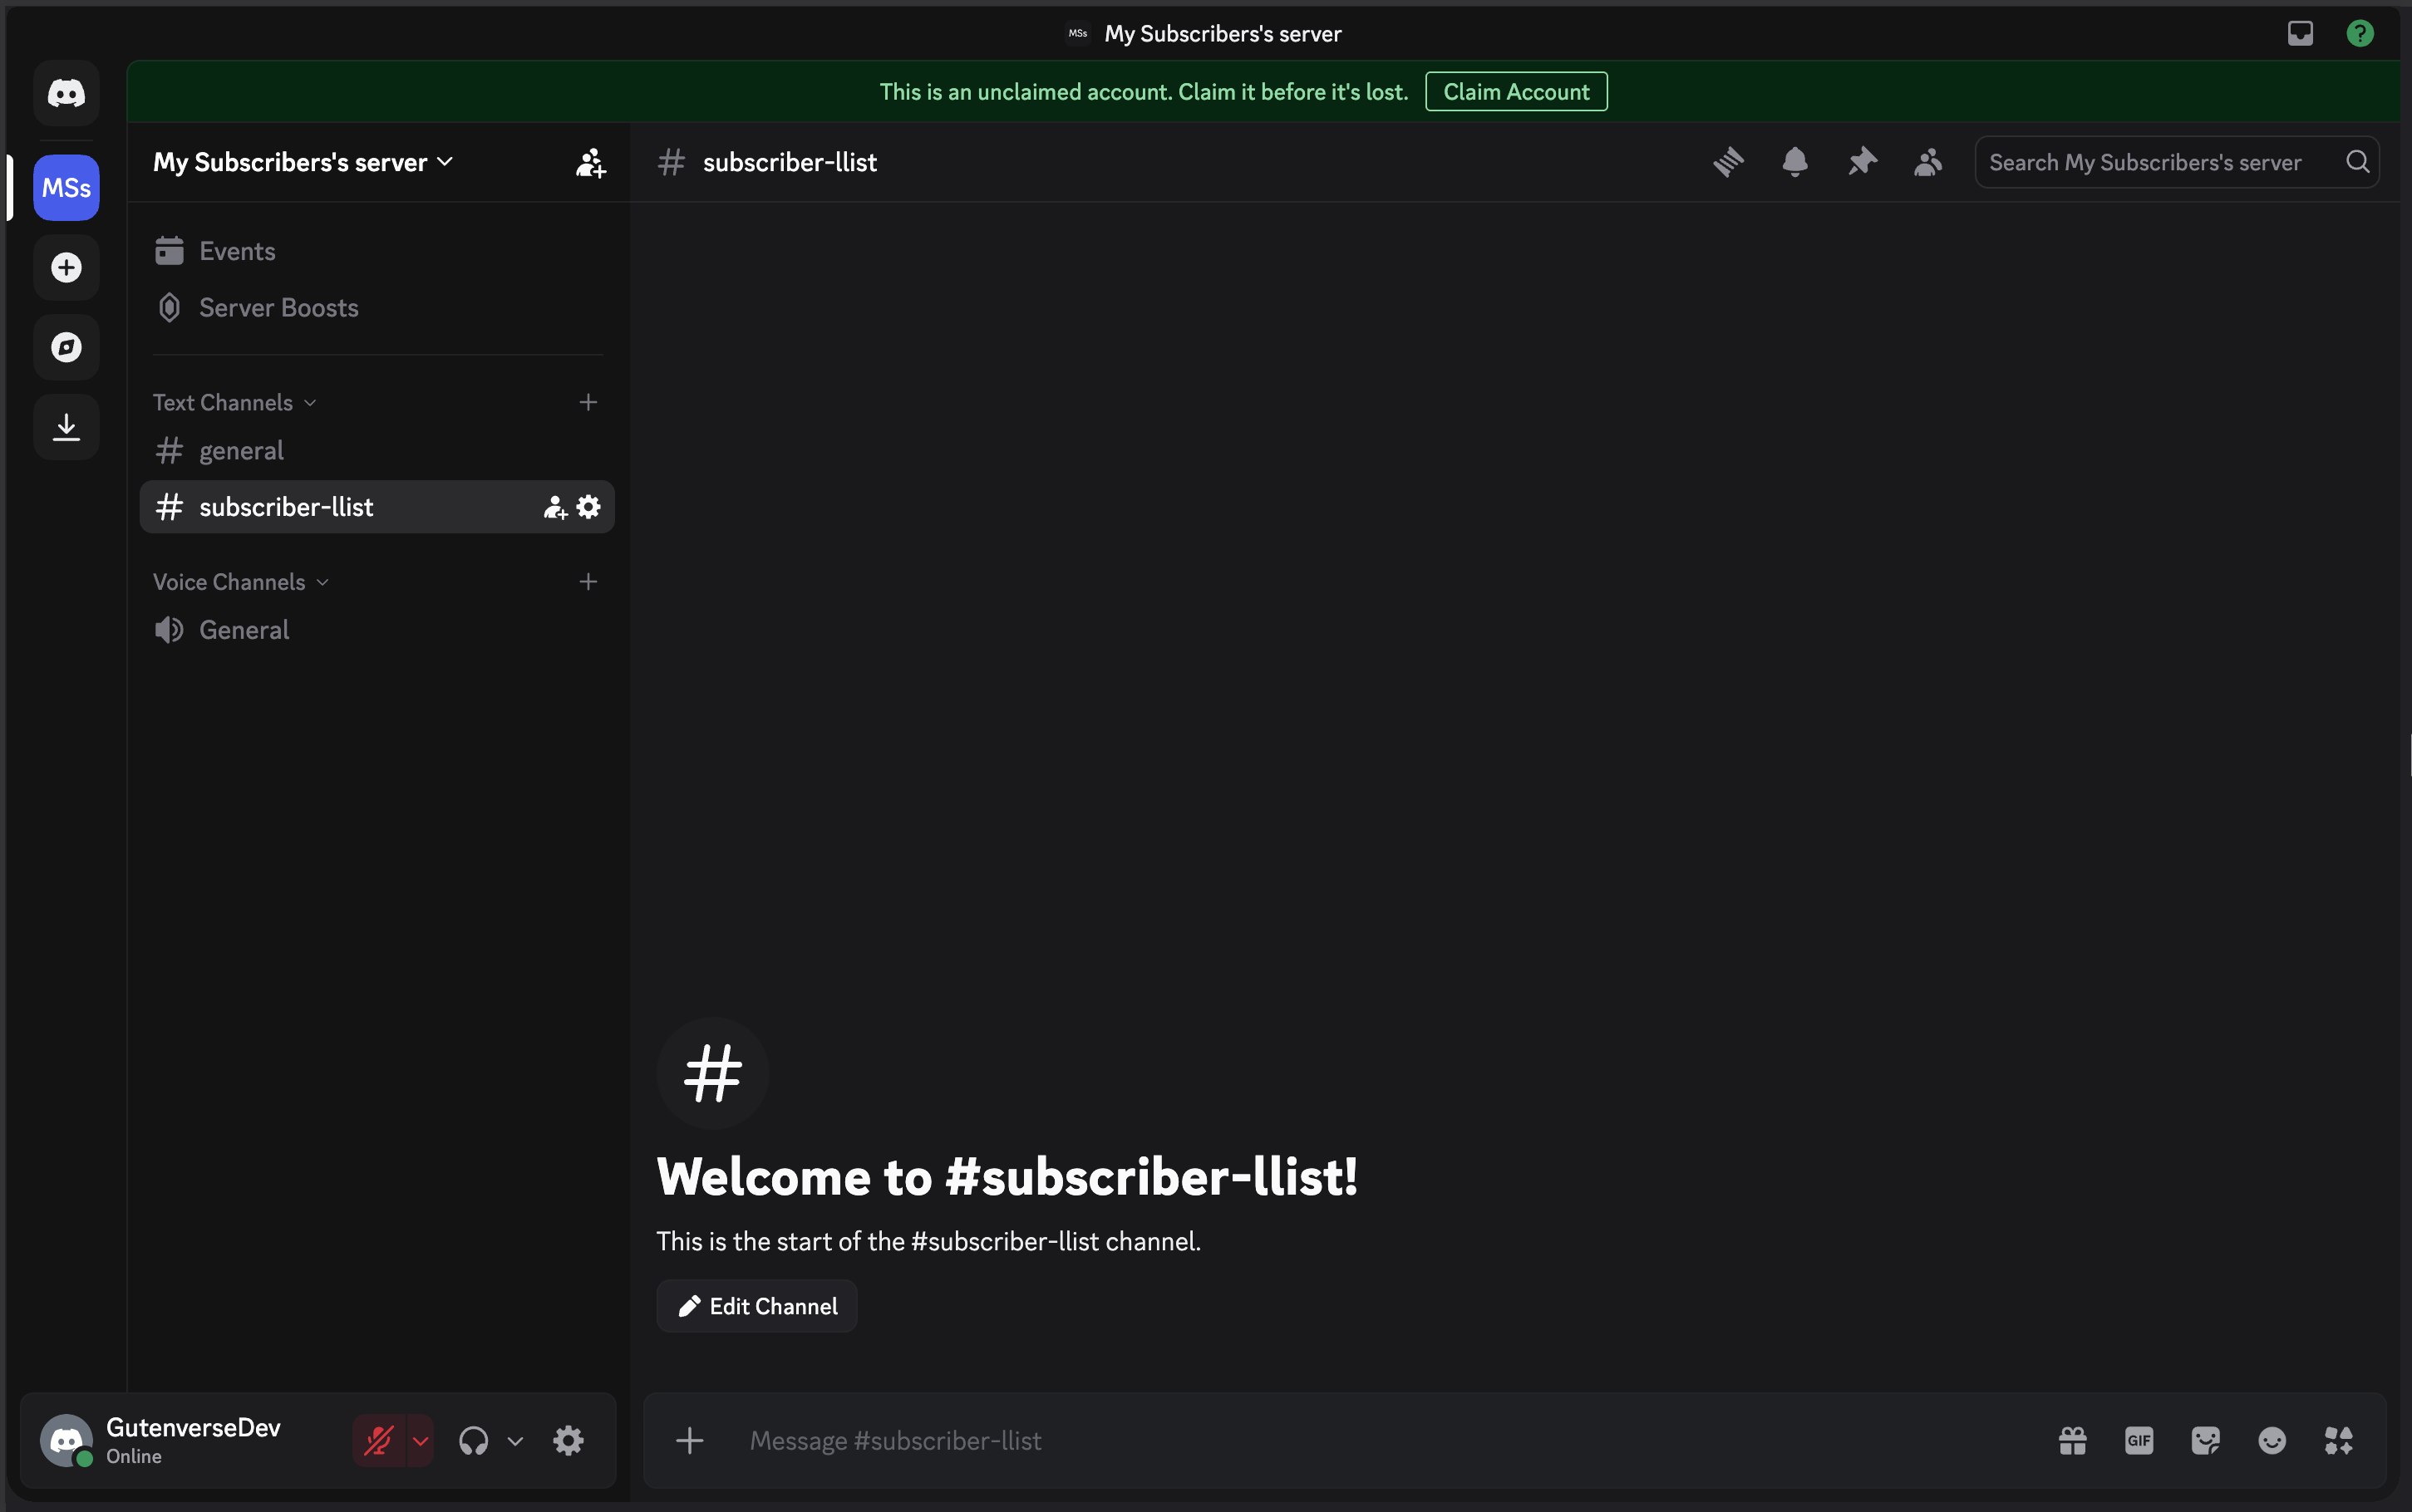Click the search magnifier icon
Screen dimensions: 2412x1512
(2357, 162)
